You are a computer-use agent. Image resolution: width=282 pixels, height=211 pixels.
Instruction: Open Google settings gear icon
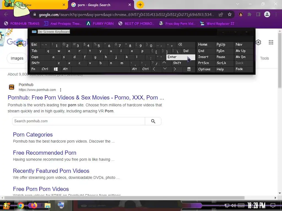tap(258, 42)
